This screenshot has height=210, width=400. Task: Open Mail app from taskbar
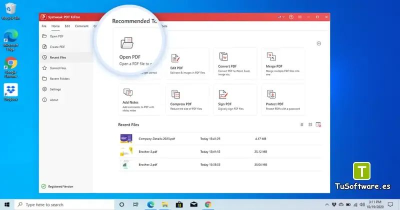[x=194, y=204]
